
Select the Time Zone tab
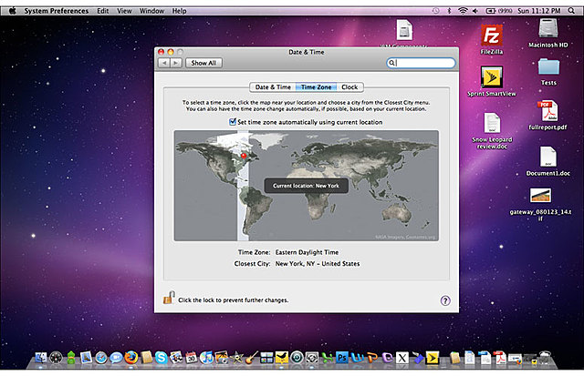tap(316, 86)
